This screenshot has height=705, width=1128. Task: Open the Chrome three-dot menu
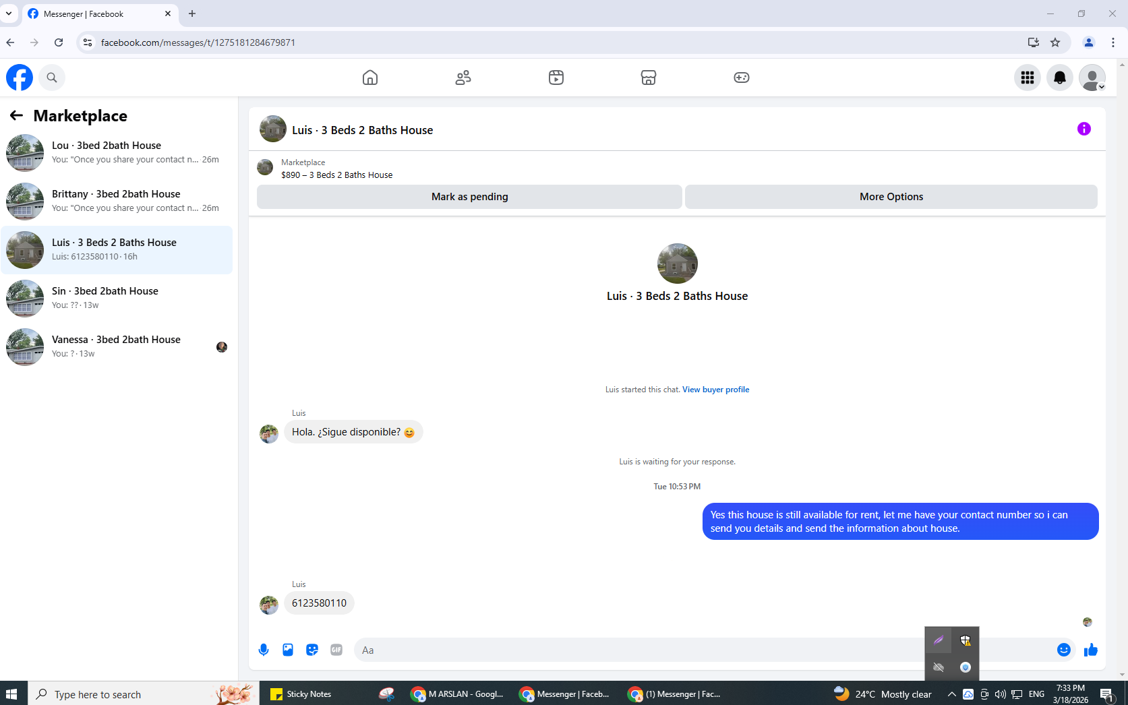coord(1113,42)
